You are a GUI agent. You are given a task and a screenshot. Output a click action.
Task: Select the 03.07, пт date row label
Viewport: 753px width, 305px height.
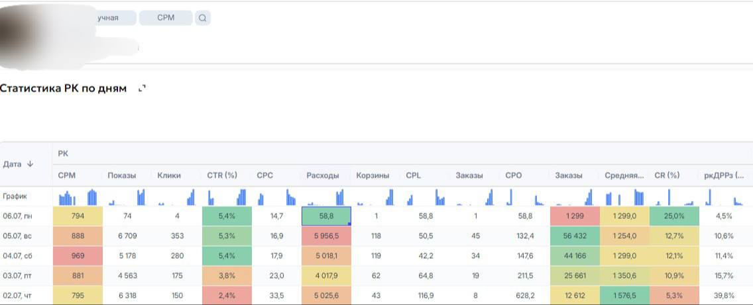coord(17,276)
